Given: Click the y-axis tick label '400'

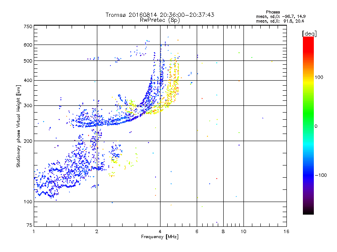Looking at the screenshot, I should (x=28, y=81).
